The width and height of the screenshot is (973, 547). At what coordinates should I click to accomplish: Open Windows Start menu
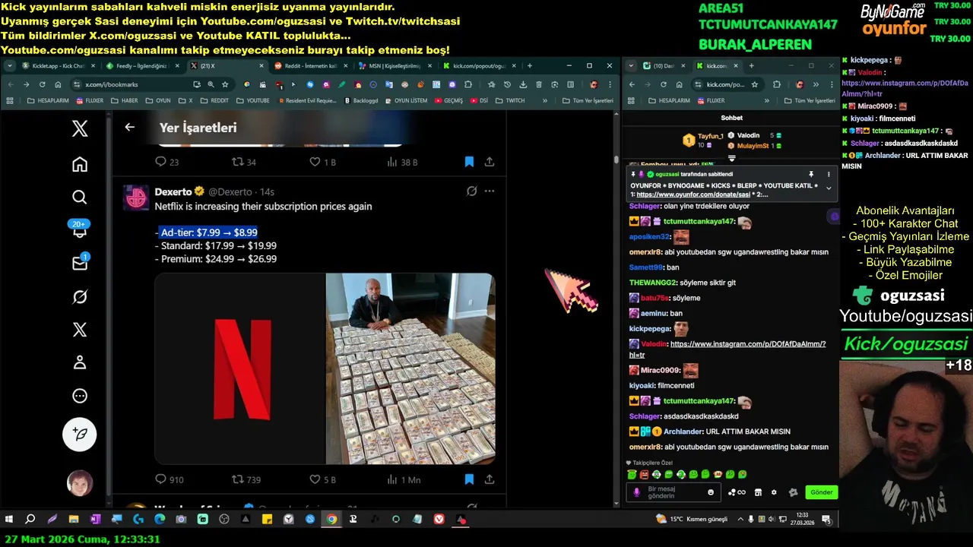9,520
